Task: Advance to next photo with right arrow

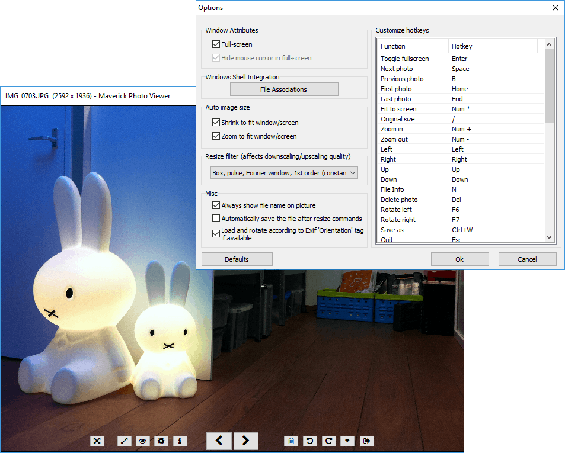Action: coord(246,440)
